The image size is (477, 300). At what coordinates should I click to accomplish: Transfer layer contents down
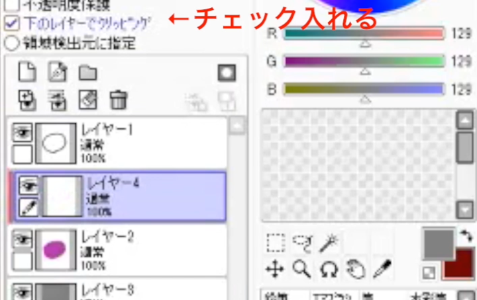coord(27,100)
